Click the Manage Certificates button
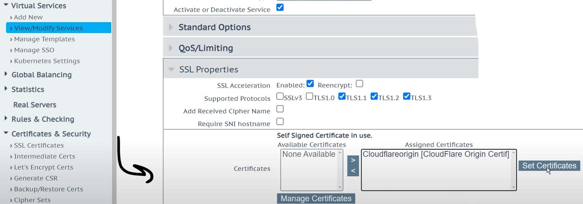This screenshot has width=583, height=204. click(x=316, y=199)
